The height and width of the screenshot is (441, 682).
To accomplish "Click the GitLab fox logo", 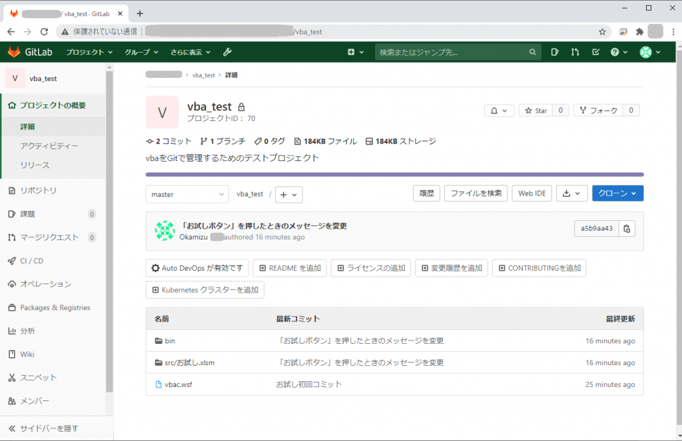I will click(13, 51).
